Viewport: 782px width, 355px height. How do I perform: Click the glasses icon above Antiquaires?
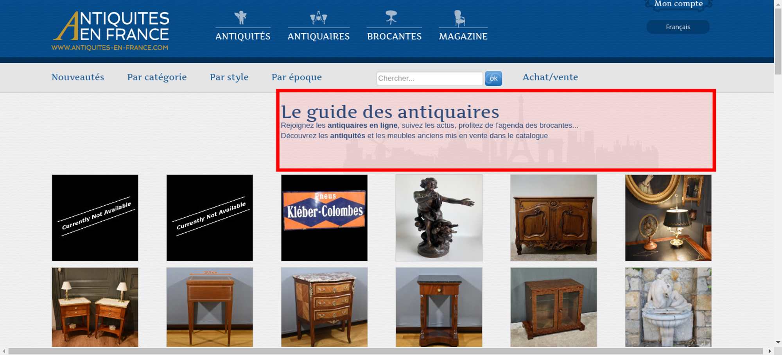pos(318,18)
